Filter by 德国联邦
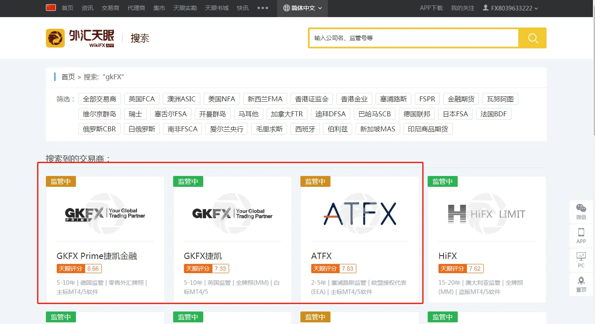 tap(417, 114)
